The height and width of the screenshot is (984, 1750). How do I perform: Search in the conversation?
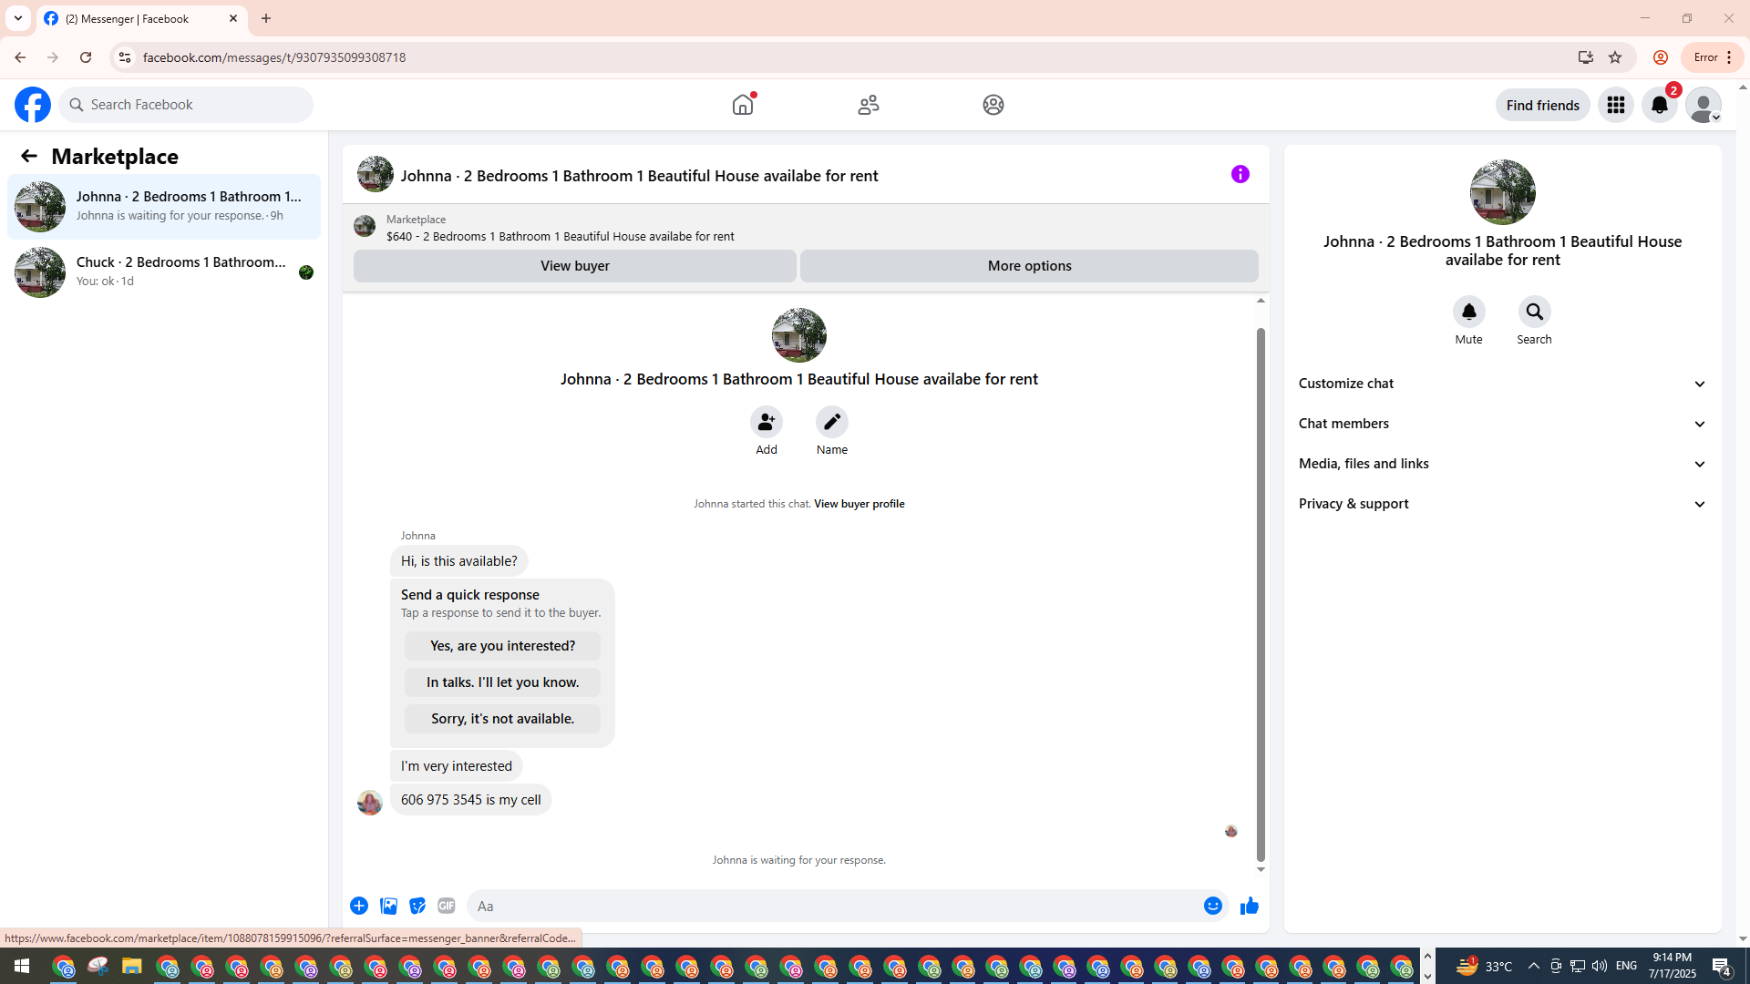click(1535, 312)
